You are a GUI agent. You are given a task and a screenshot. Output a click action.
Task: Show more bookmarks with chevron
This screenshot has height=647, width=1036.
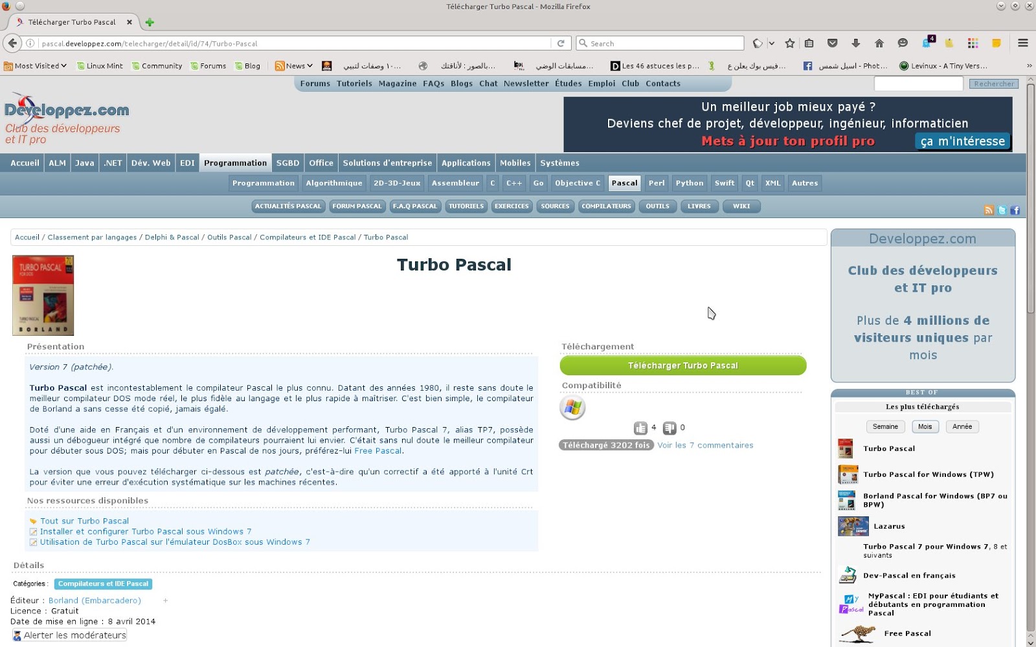(x=1029, y=66)
